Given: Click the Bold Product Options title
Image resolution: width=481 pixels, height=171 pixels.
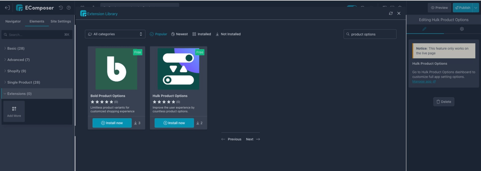Looking at the screenshot, I should (x=108, y=96).
